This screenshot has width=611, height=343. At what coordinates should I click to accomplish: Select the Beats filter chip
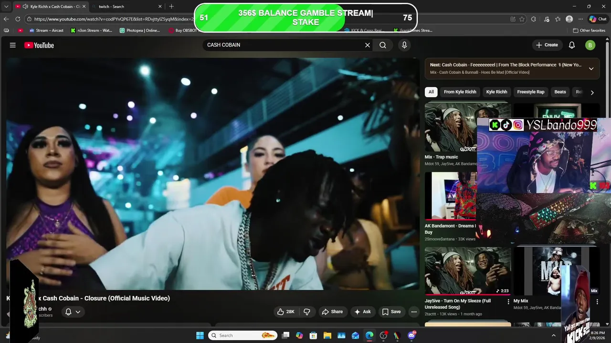coord(560,92)
